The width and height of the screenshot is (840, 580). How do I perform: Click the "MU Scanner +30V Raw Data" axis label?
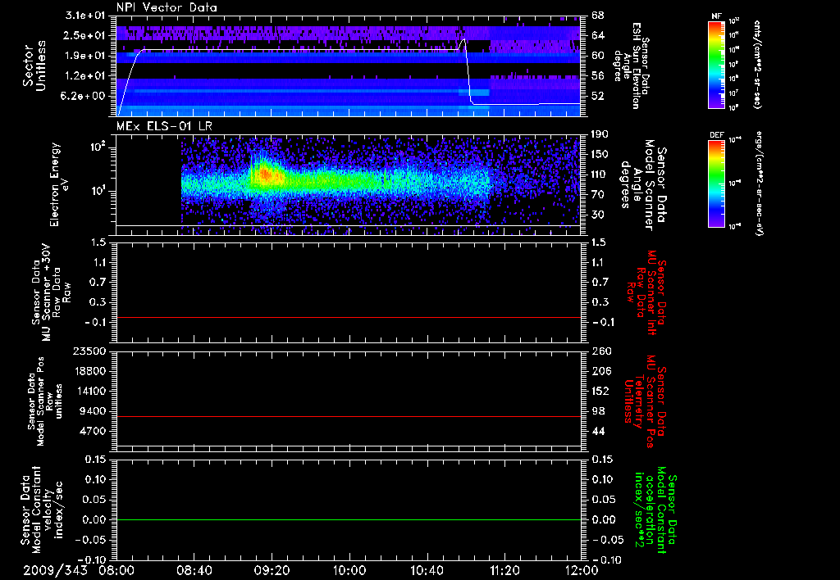click(x=52, y=292)
